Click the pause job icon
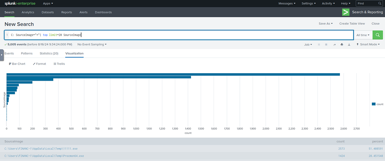The width and height of the screenshot is (385, 161). point(319,45)
